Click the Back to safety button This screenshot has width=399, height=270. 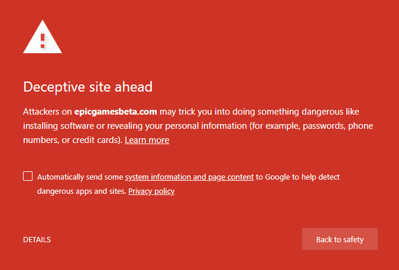point(340,239)
